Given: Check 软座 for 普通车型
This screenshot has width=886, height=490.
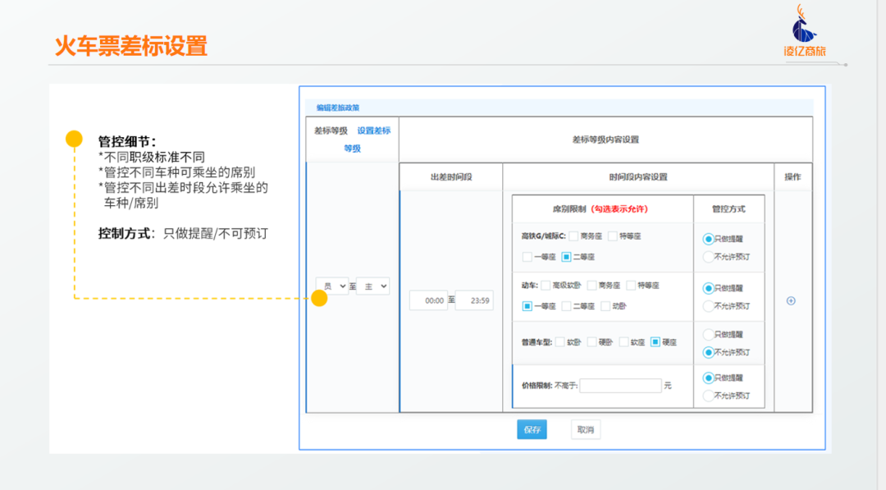Looking at the screenshot, I should pyautogui.click(x=623, y=342).
